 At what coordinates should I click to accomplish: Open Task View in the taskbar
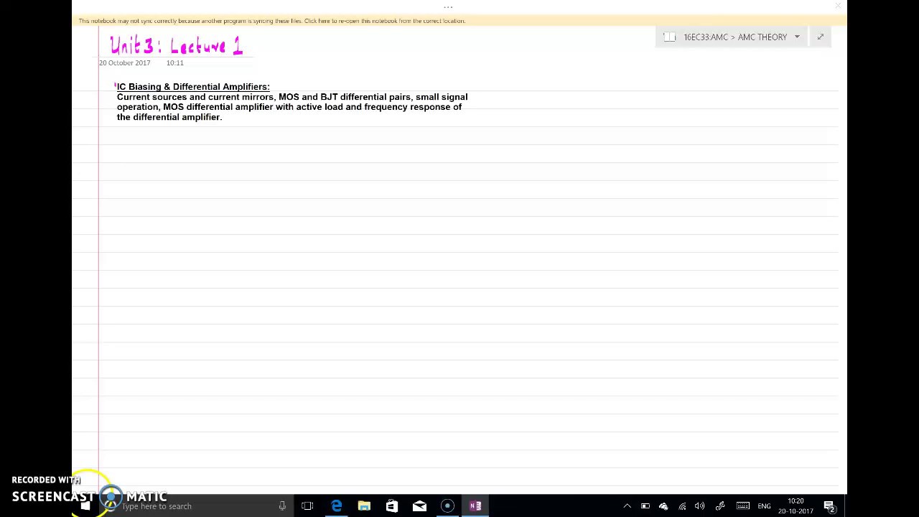(x=307, y=506)
